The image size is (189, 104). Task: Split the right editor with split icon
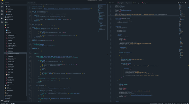[x=185, y=3]
